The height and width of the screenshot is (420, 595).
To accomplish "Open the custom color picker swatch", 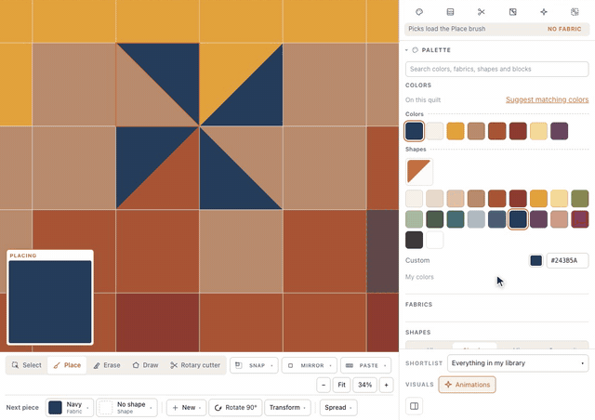I will 535,260.
